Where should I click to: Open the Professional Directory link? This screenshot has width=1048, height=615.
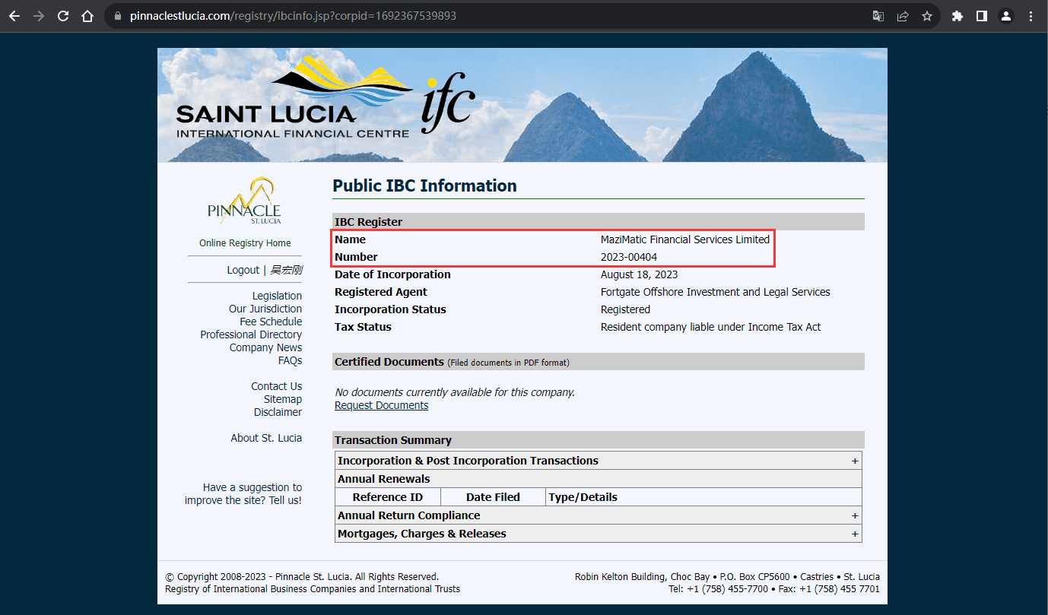tap(251, 334)
